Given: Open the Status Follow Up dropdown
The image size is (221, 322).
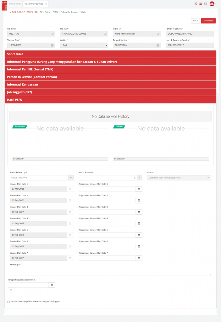Looking at the screenshot, I should pyautogui.click(x=41, y=178).
